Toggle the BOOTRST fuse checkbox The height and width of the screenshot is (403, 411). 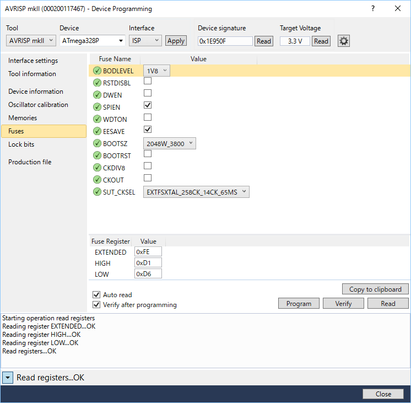click(x=148, y=153)
